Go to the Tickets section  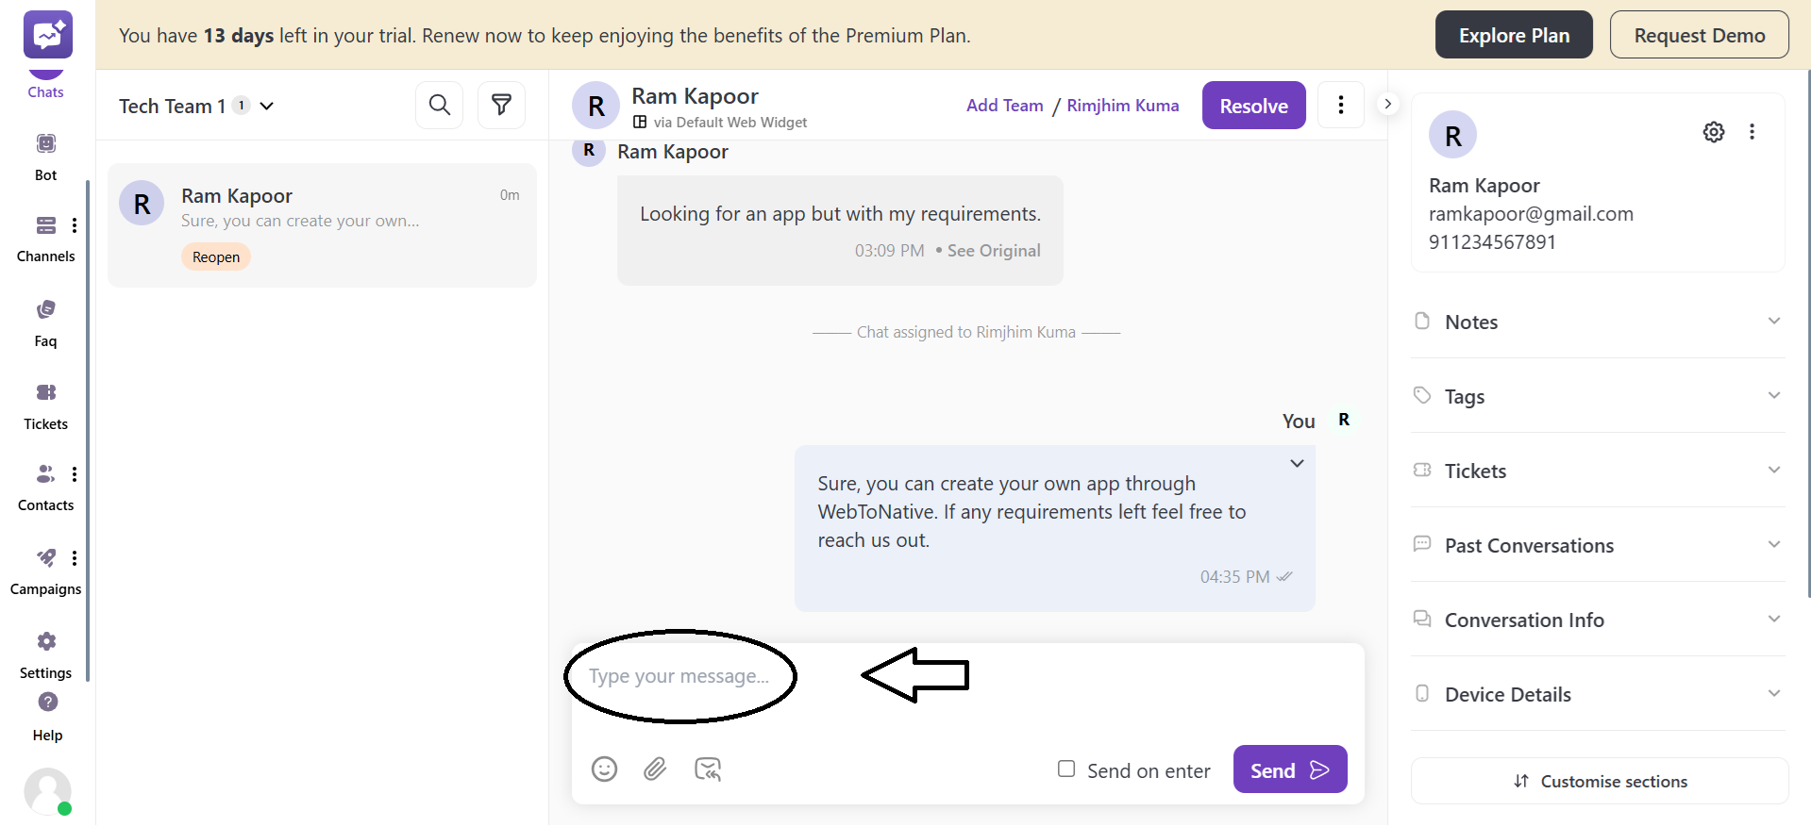pyautogui.click(x=45, y=404)
